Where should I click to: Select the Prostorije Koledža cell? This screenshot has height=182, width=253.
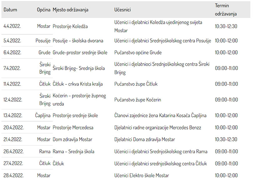(70, 26)
